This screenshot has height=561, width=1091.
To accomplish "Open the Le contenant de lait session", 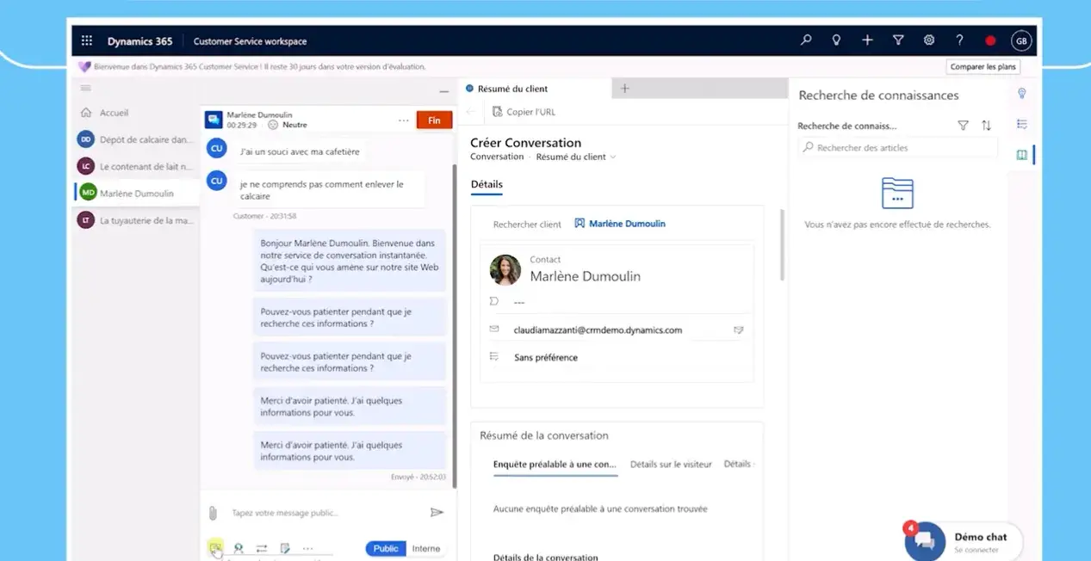I will [x=137, y=166].
